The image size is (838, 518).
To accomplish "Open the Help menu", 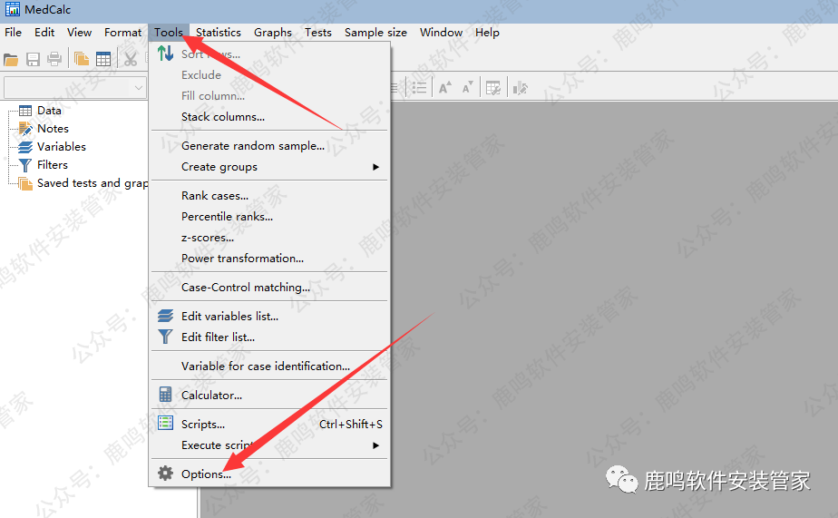I will coord(487,33).
